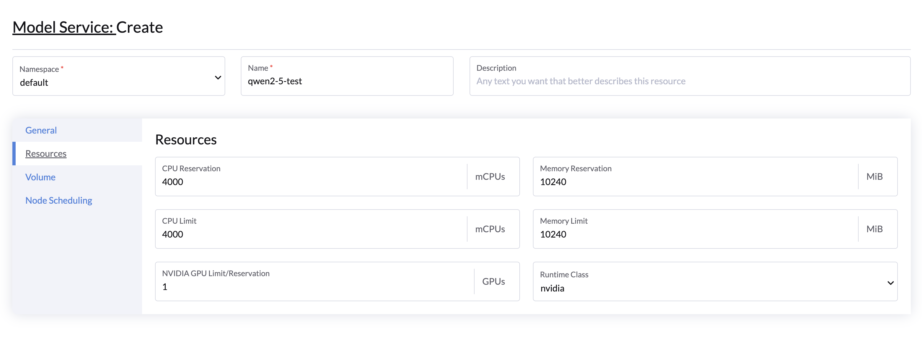Screen dimensions: 922x346
Task: Click the Runtime Class chevron arrow
Action: [x=890, y=283]
